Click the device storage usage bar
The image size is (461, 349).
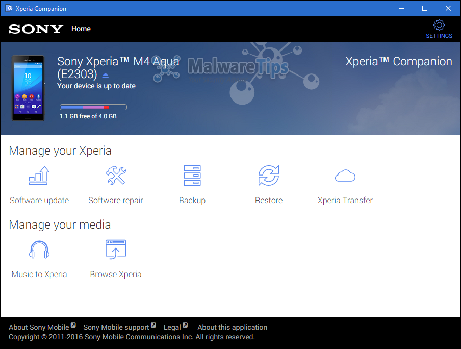(93, 107)
